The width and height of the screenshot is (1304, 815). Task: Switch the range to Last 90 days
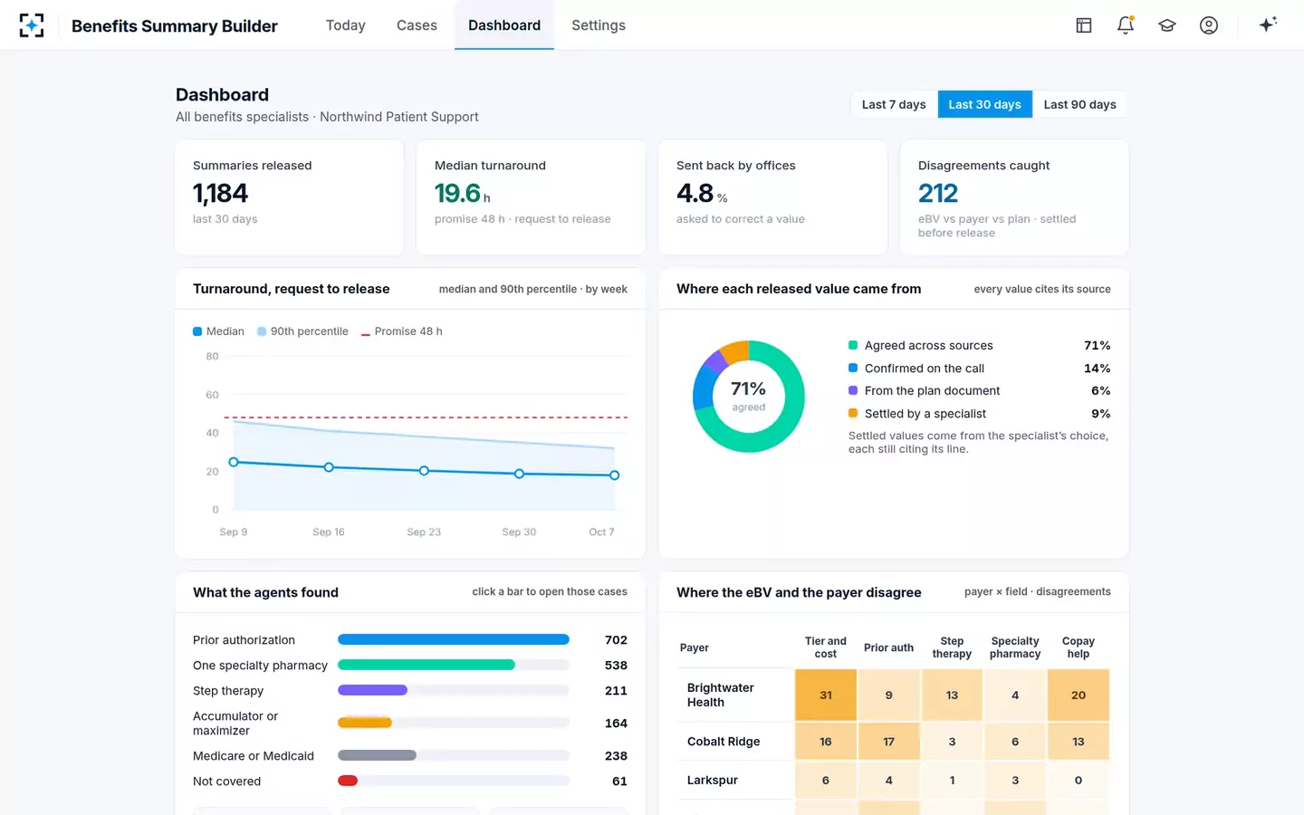point(1079,104)
